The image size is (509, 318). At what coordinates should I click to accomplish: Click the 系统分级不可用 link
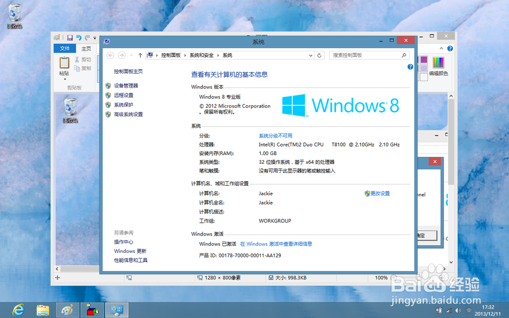click(x=275, y=136)
